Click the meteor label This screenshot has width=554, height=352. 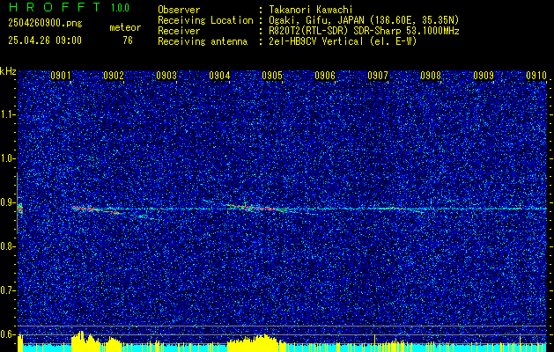125,27
